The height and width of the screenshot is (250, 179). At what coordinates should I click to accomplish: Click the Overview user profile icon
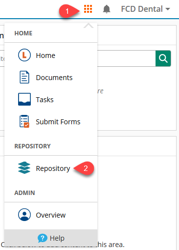tap(24, 215)
